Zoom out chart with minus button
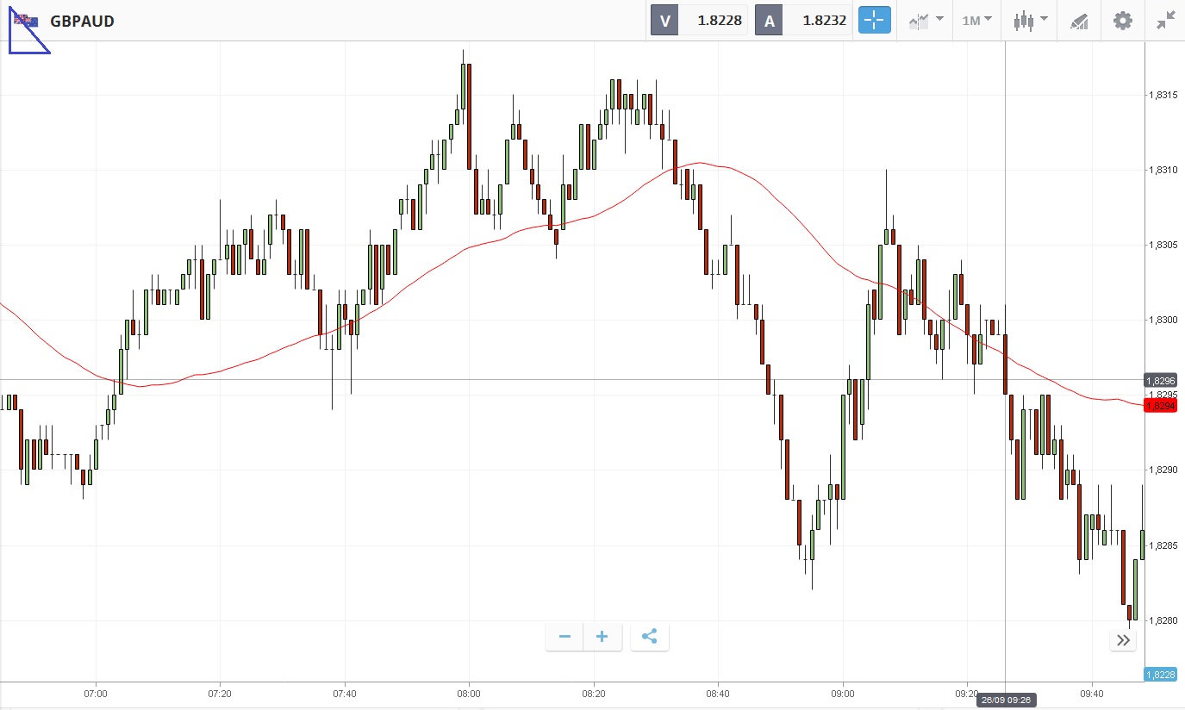Image resolution: width=1185 pixels, height=710 pixels. [x=564, y=637]
